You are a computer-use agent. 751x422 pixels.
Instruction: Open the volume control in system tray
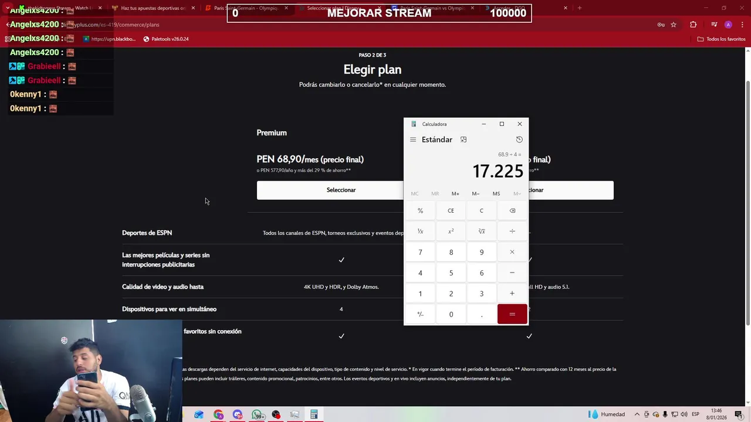pyautogui.click(x=684, y=414)
